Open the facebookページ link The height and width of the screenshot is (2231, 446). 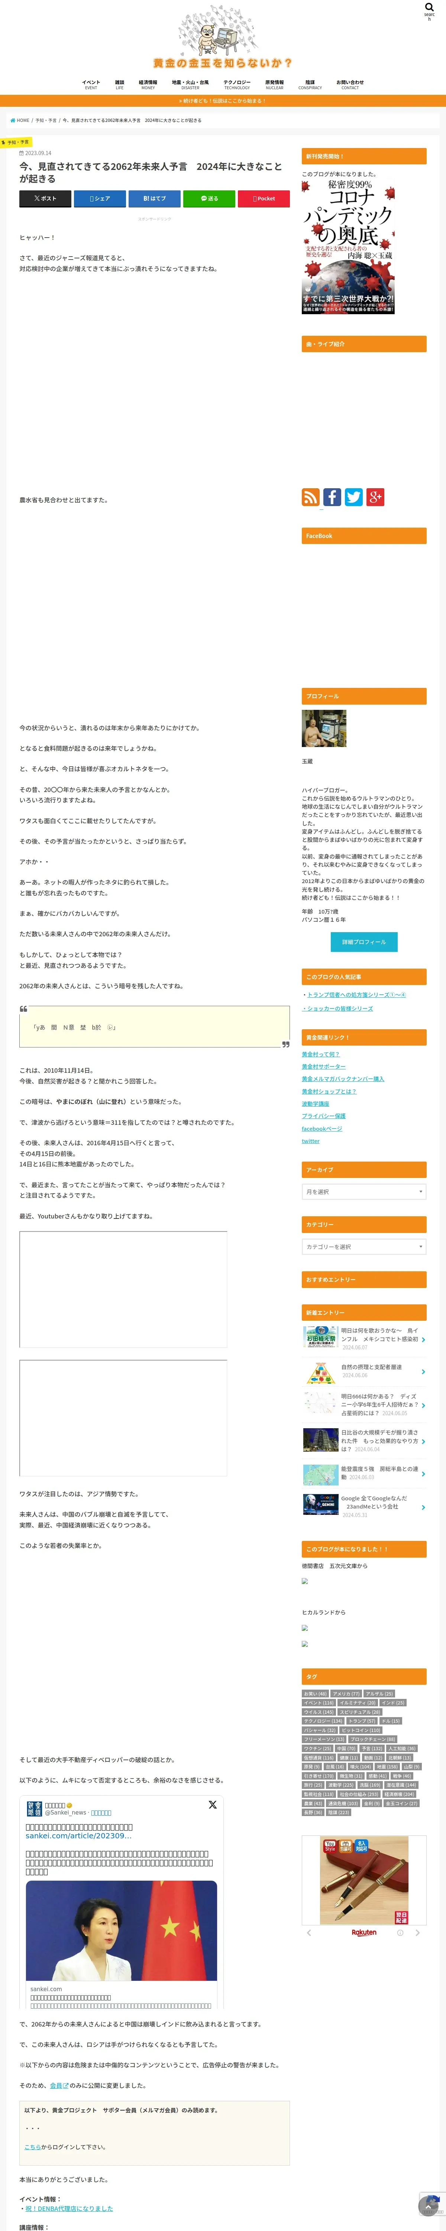pyautogui.click(x=322, y=1129)
